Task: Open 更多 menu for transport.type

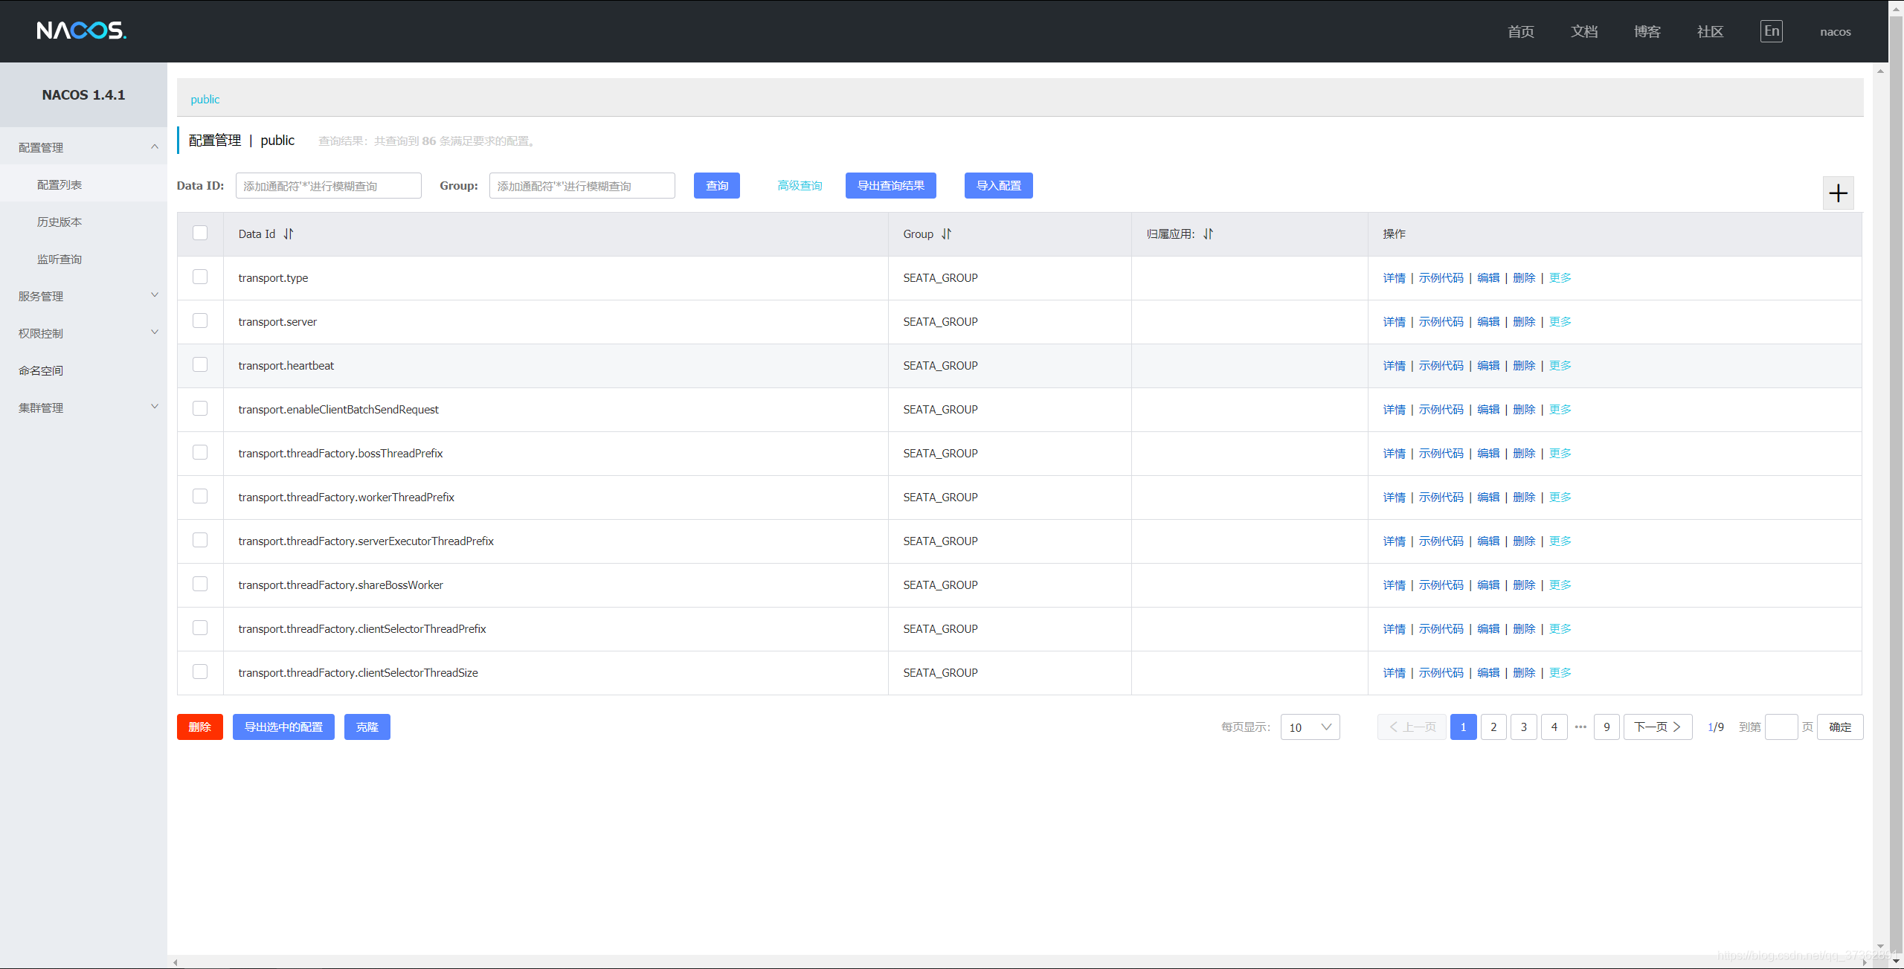Action: coord(1560,278)
